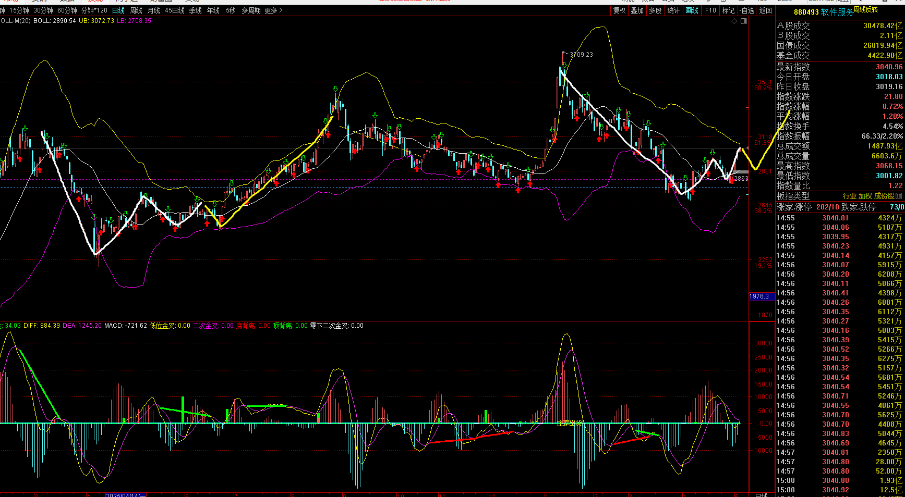905x497 pixels.
Task: Click the diamond icon above the chart
Action: click(734, 21)
